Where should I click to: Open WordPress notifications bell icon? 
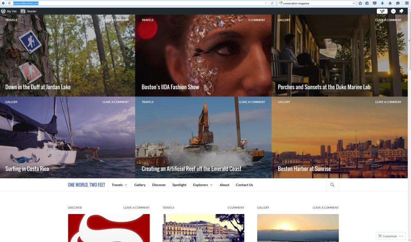click(401, 11)
